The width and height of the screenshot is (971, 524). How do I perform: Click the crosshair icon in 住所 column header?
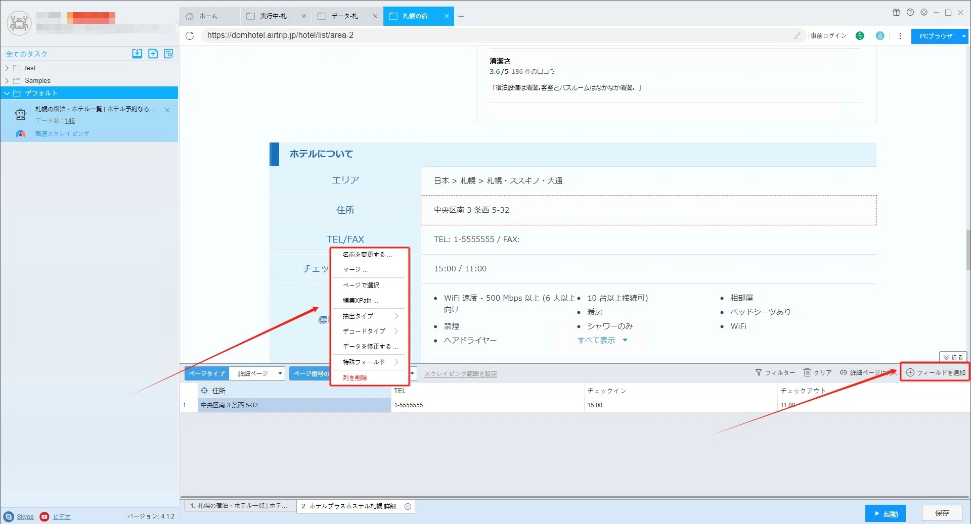(204, 391)
